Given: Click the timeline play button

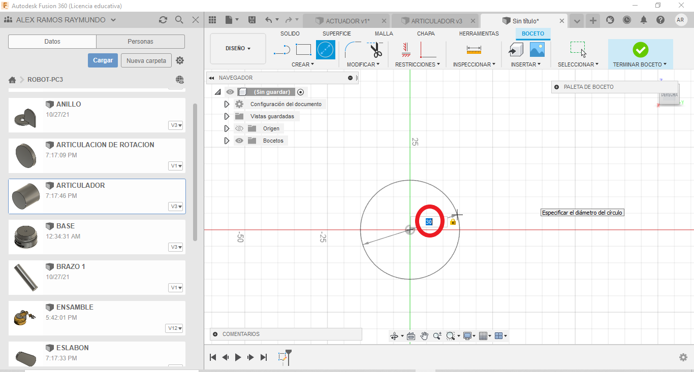Looking at the screenshot, I should click(x=238, y=357).
